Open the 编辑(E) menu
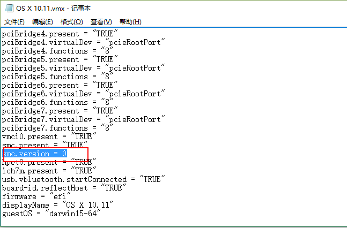347x228 pixels. pyautogui.click(x=42, y=21)
